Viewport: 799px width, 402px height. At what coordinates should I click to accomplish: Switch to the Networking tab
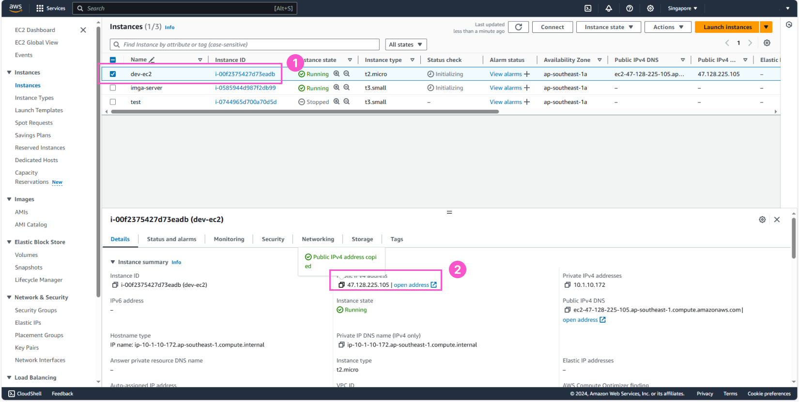tap(318, 239)
